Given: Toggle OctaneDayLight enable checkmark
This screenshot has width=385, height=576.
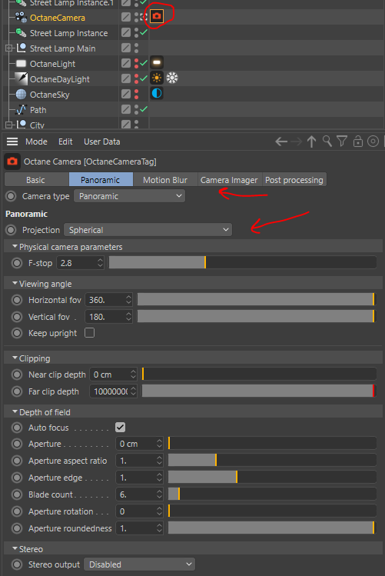Looking at the screenshot, I should click(144, 78).
